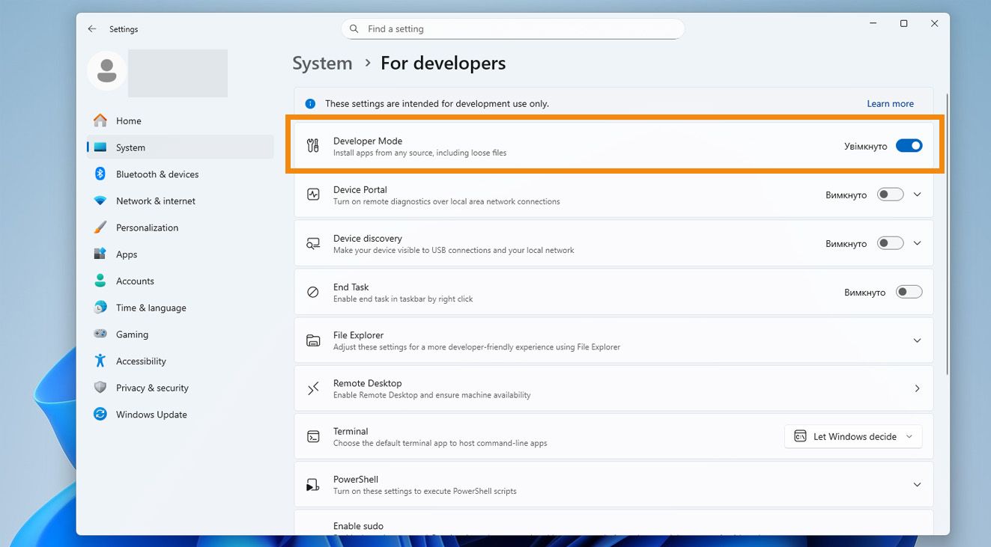
Task: Open Remote Desktop settings arrow
Action: point(918,388)
